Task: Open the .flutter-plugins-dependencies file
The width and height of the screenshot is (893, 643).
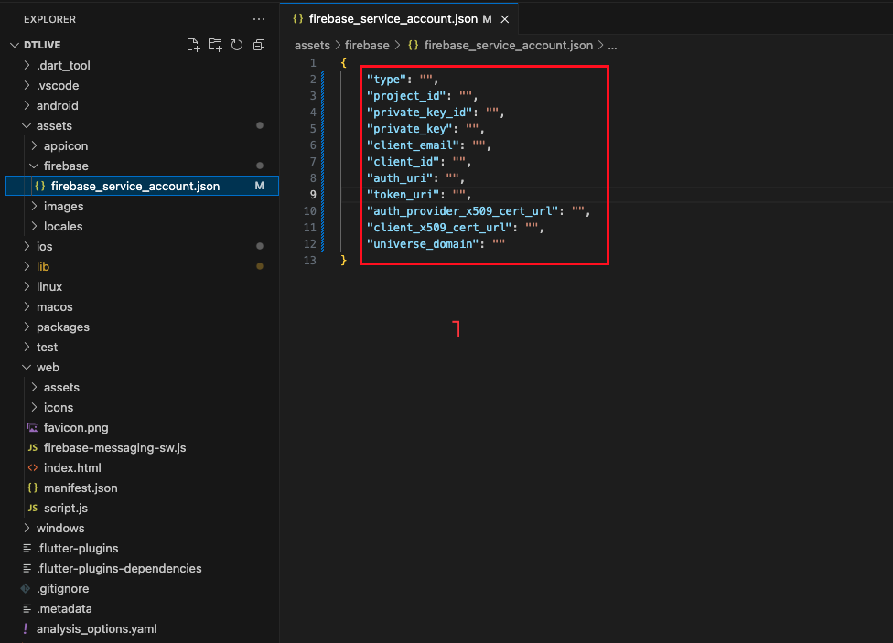Action: (x=143, y=568)
